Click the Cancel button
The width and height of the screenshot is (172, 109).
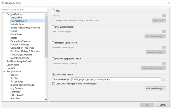point(163,105)
